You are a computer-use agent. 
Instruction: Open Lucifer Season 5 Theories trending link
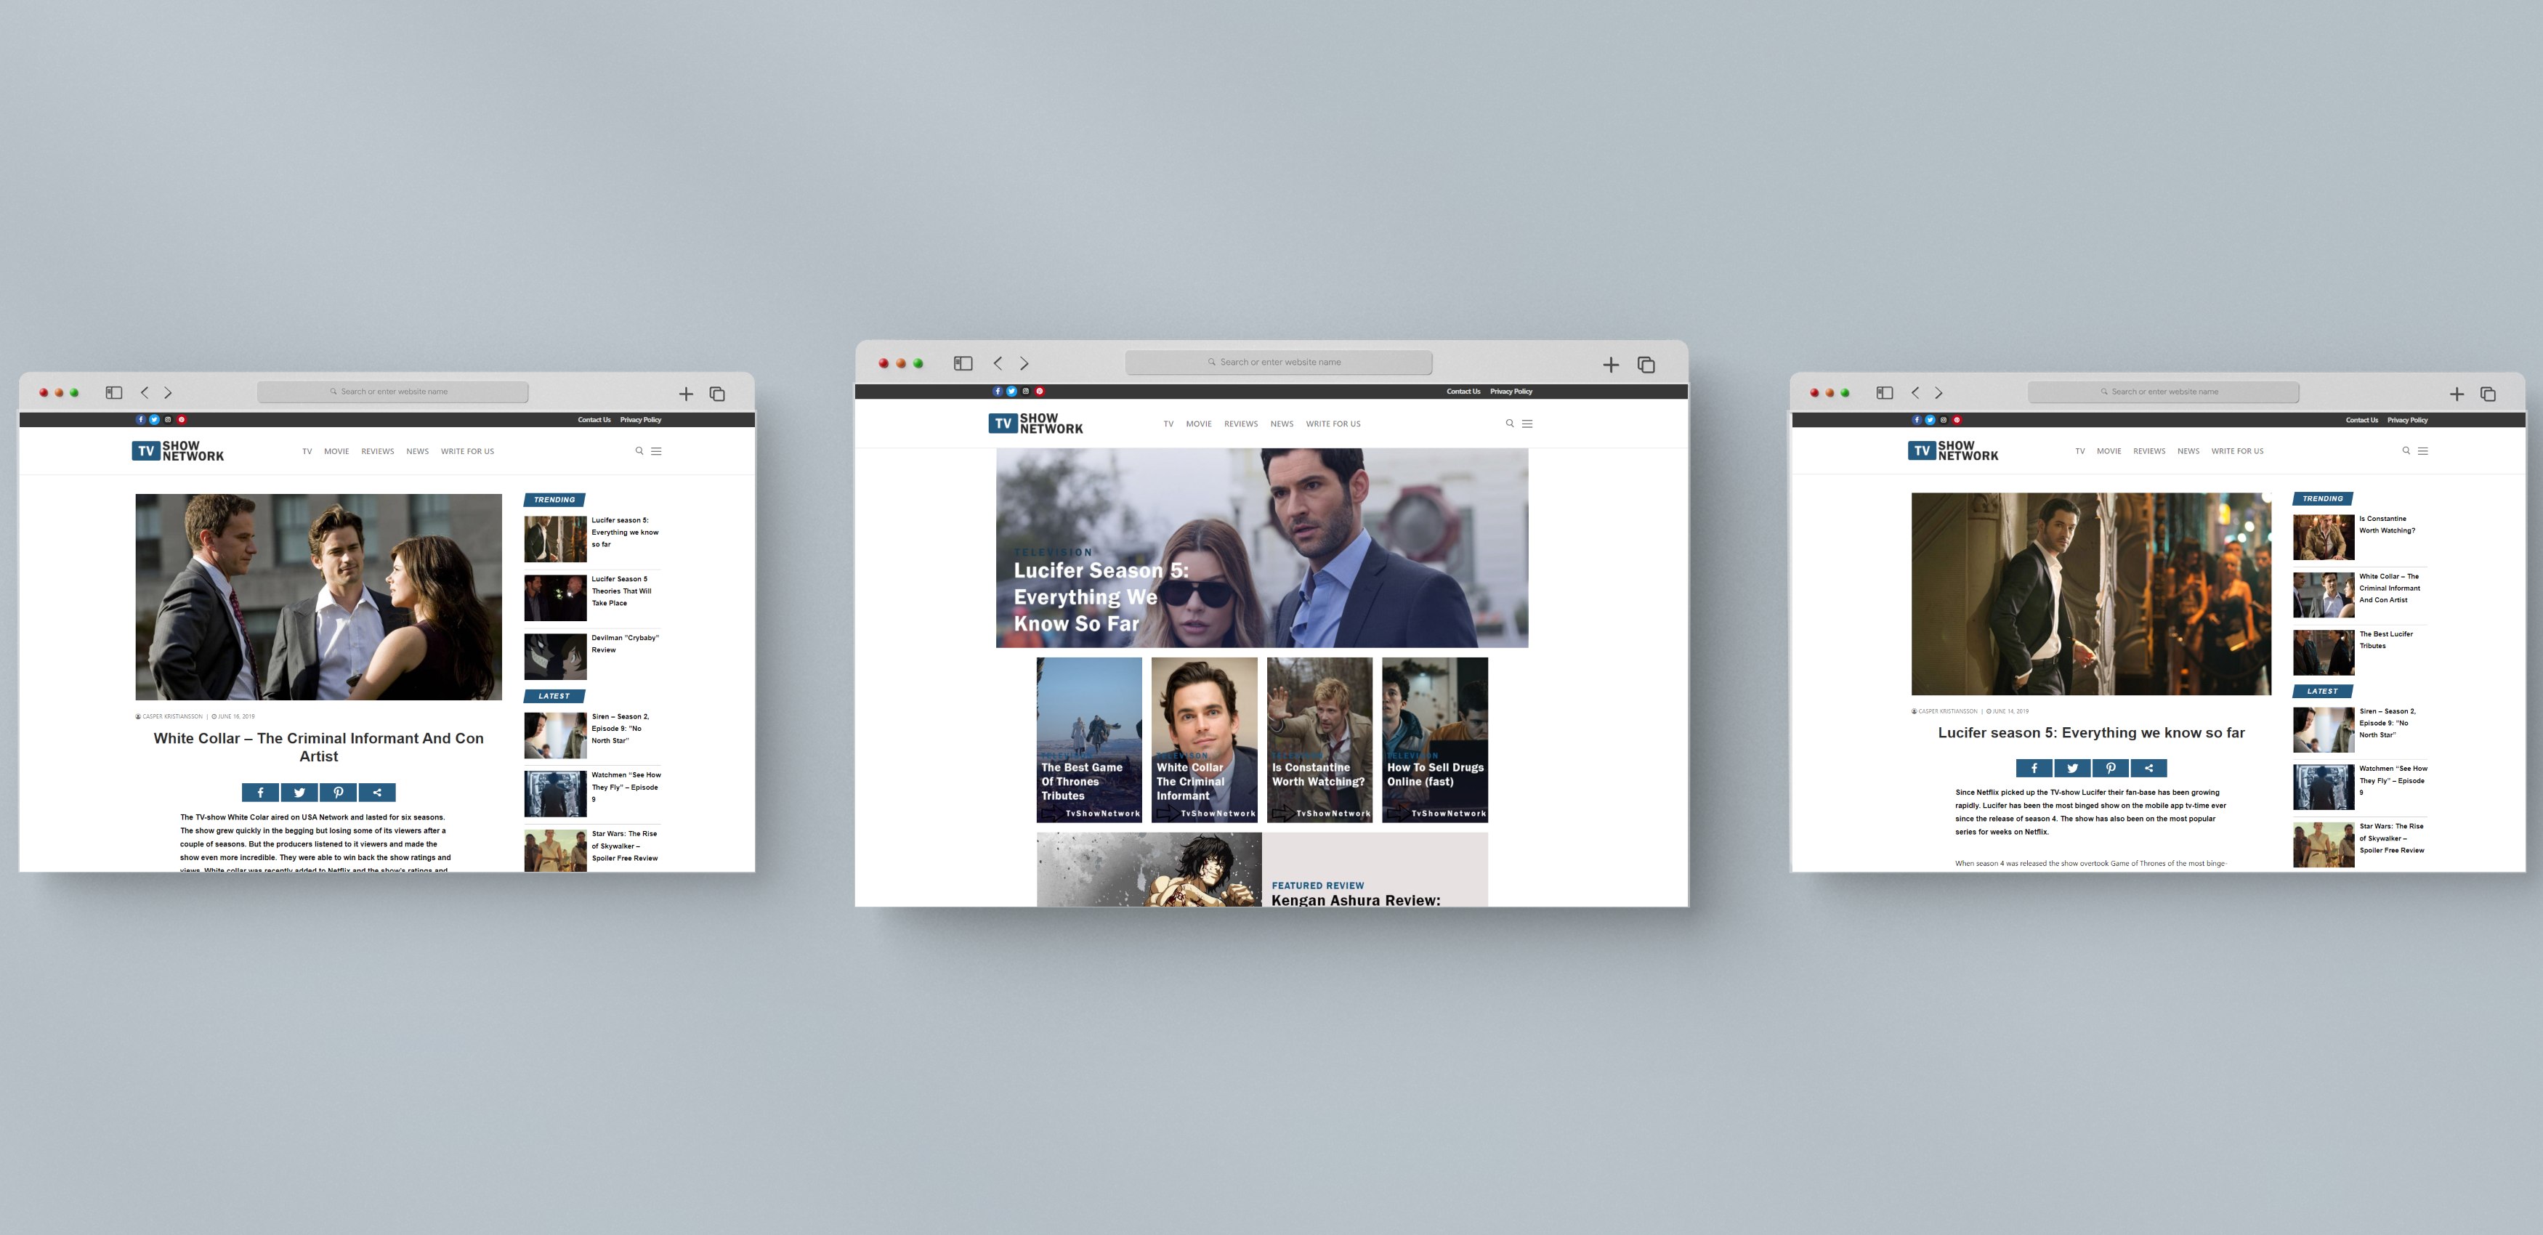[x=621, y=591]
